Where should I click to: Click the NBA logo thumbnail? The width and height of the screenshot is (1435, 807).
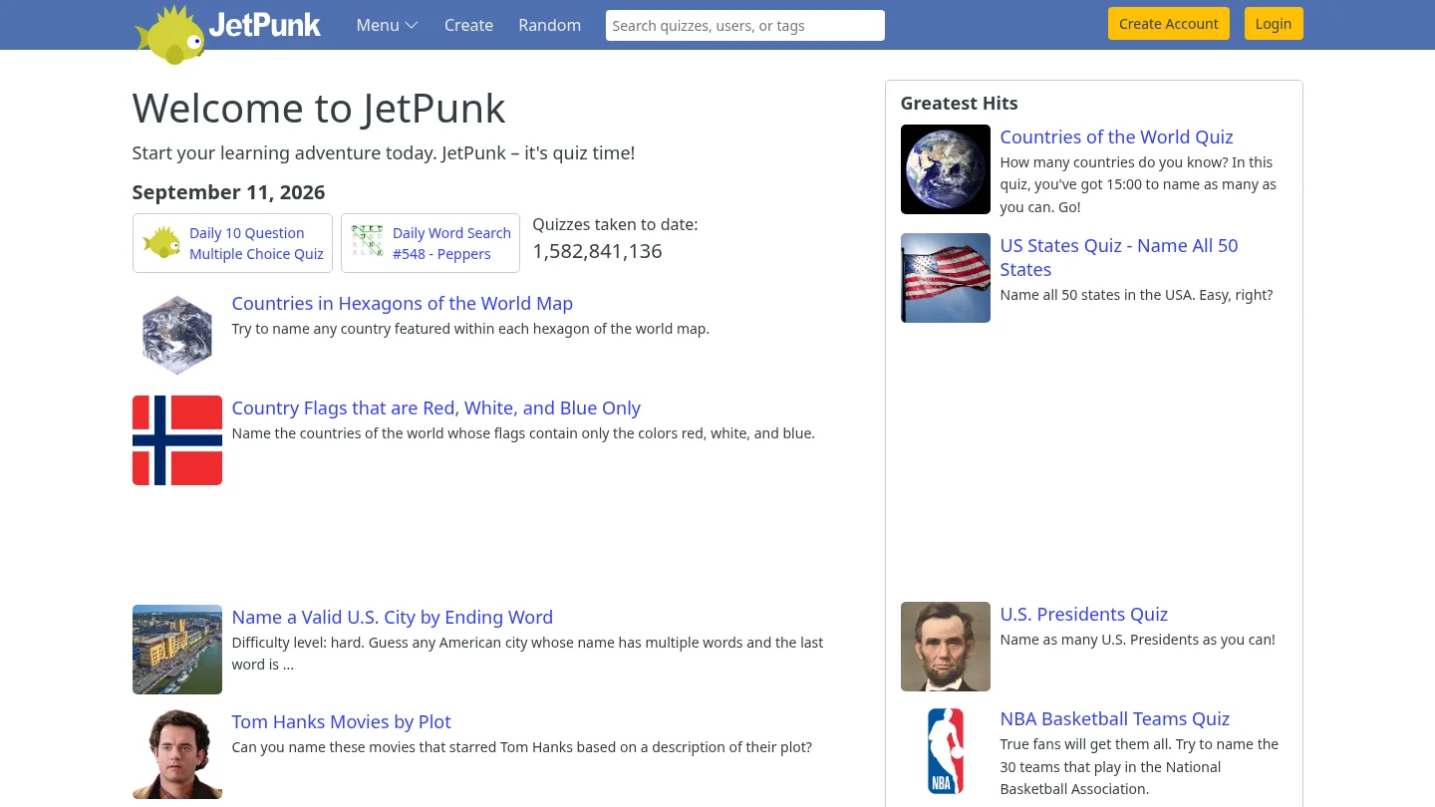coord(946,751)
